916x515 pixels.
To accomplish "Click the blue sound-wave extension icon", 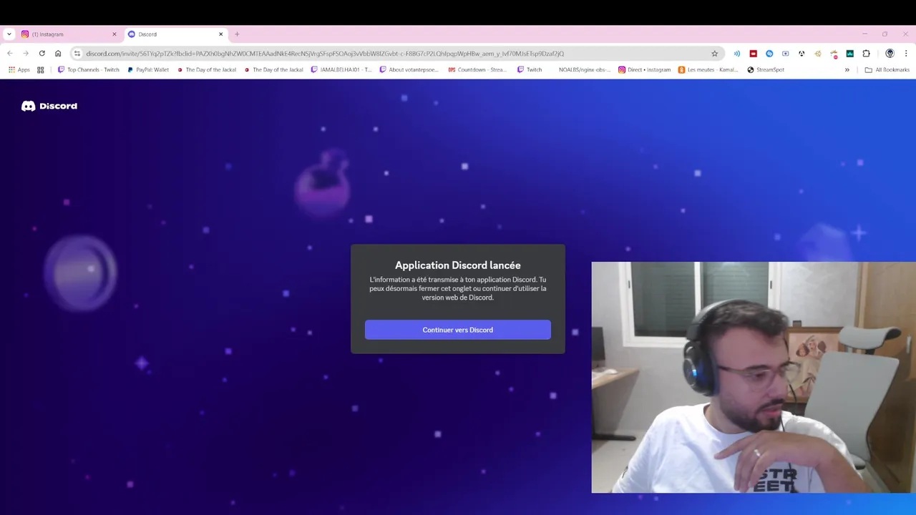I will 737,54.
